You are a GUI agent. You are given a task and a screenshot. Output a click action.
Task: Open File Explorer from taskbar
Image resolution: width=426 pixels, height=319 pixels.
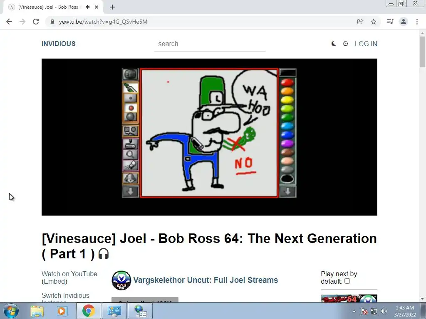pyautogui.click(x=37, y=311)
